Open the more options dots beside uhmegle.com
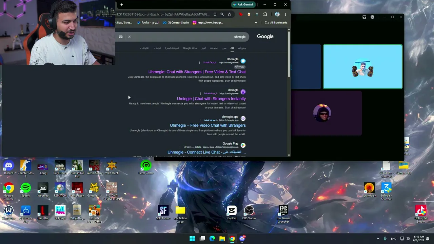434x244 pixels. [x=199, y=63]
